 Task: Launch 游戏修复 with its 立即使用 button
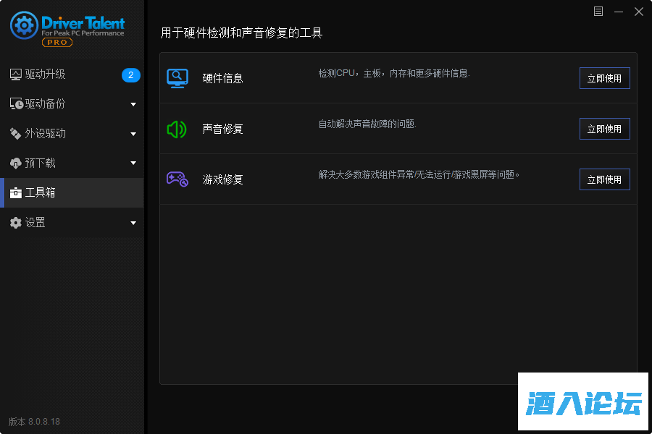pyautogui.click(x=604, y=179)
